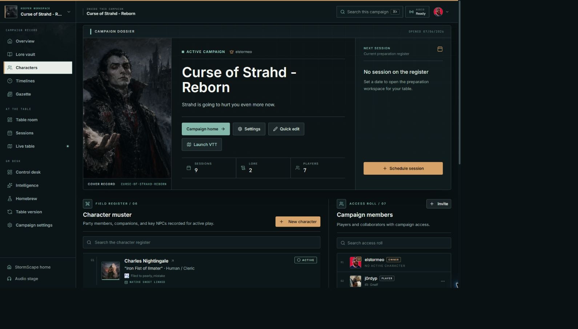Open the Table version item
578x329 pixels.
tap(38, 212)
